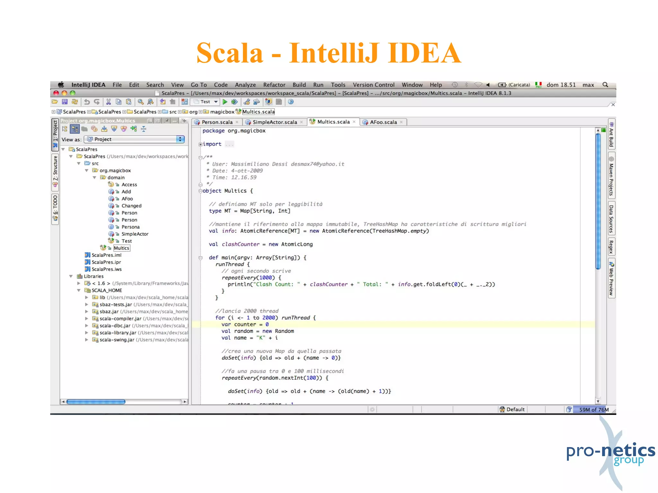This screenshot has width=658, height=493.
Task: Expand the collapsed import block in editor
Action: click(200, 144)
